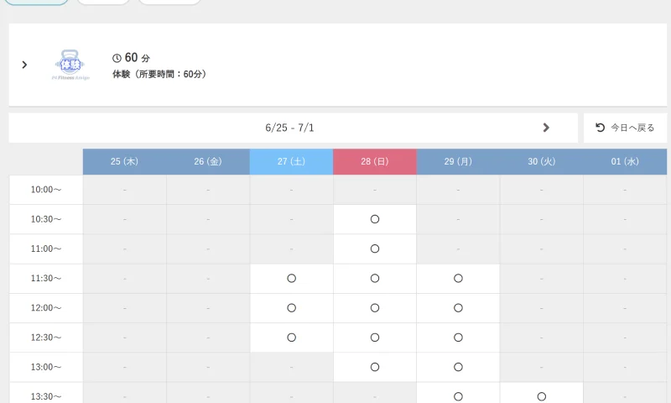
Task: Click the undo arrow icon in 今日へ戻る
Action: [600, 128]
